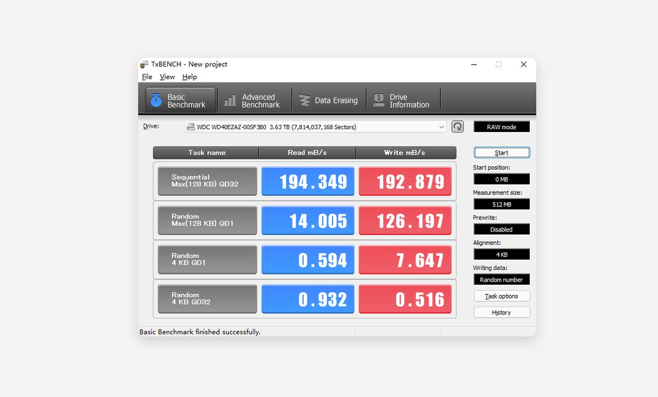
Task: Toggle the Random 4 KB QD1 task
Action: pos(207,260)
